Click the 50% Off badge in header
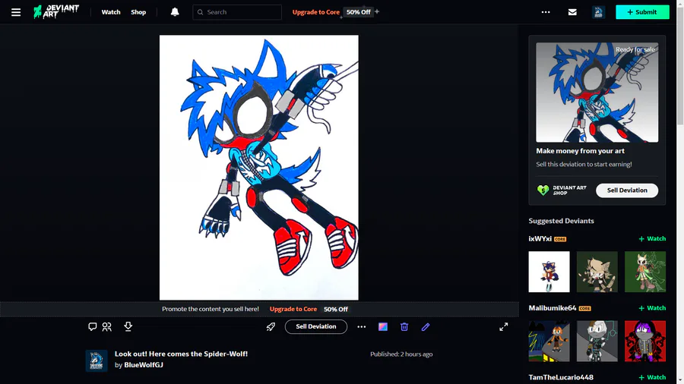The image size is (684, 384). (x=359, y=12)
